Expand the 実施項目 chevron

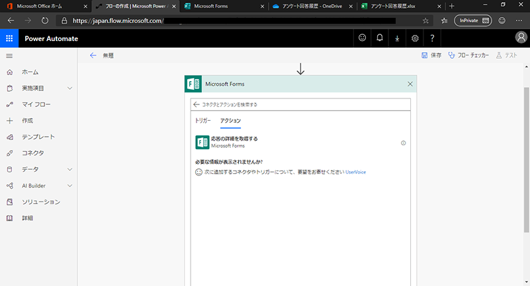(69, 89)
